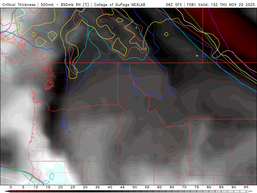The height and width of the screenshot is (193, 257).
Task: Click the "F081" forecast hour text
Action: pos(191,5)
